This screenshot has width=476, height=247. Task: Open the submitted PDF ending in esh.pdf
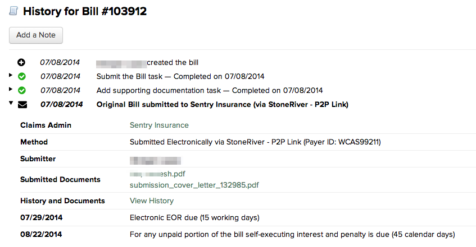[157, 174]
